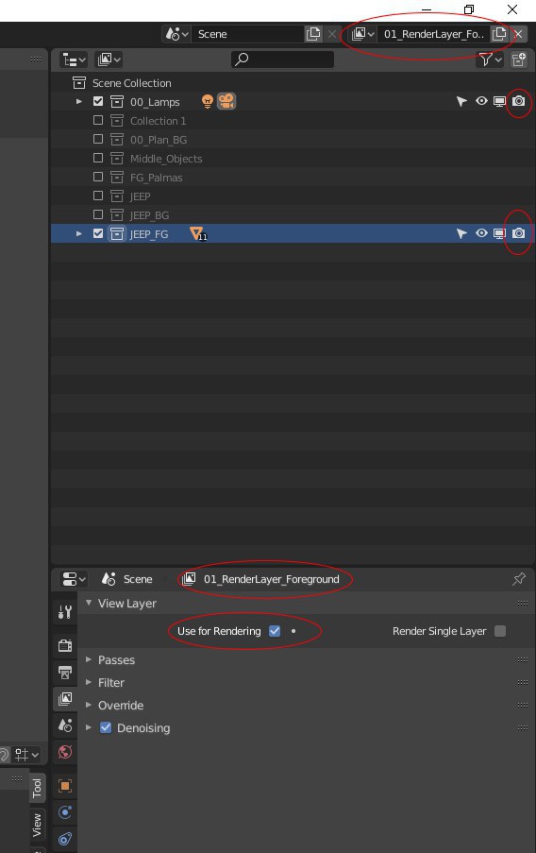Open the properties editor type menu
The width and height of the screenshot is (536, 853).
click(x=75, y=579)
